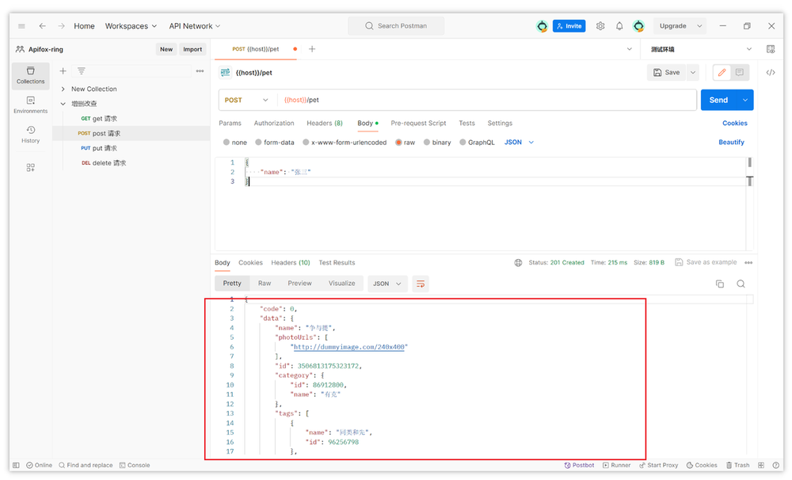
Task: Copy the response body icon
Action: (720, 284)
